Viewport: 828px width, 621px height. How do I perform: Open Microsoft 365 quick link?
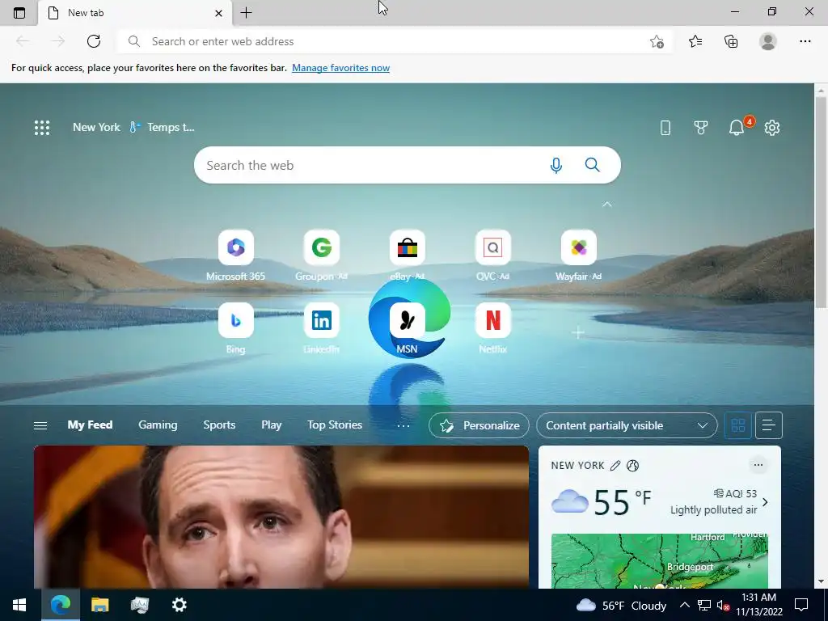coord(235,256)
